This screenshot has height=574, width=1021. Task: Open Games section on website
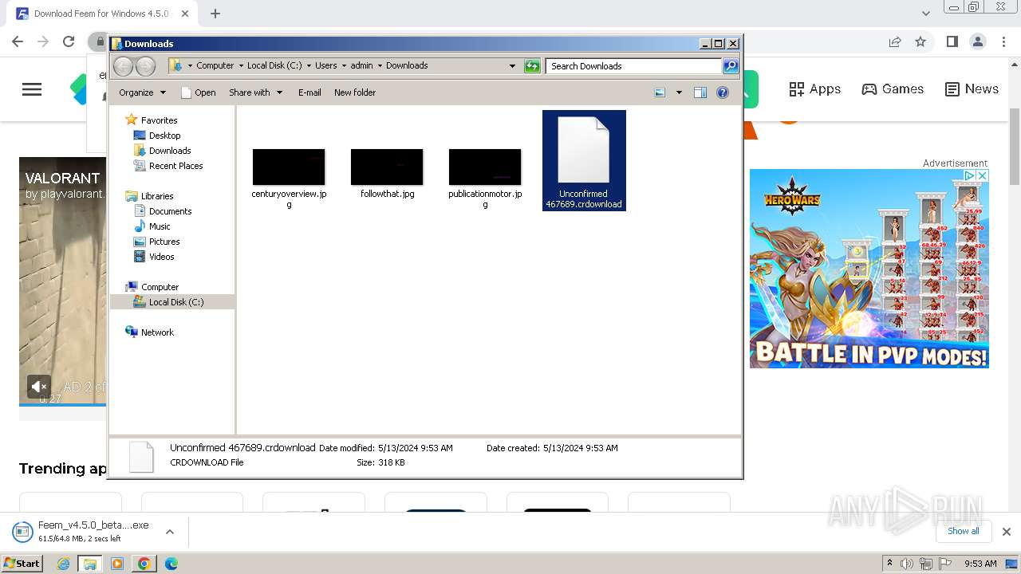[x=893, y=89]
